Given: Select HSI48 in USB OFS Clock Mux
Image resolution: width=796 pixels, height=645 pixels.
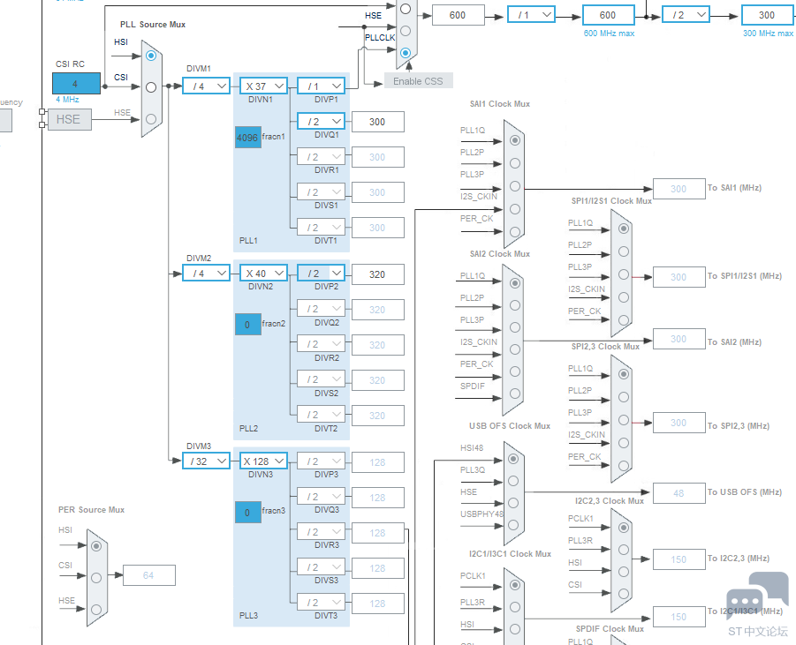Looking at the screenshot, I should pos(513,459).
